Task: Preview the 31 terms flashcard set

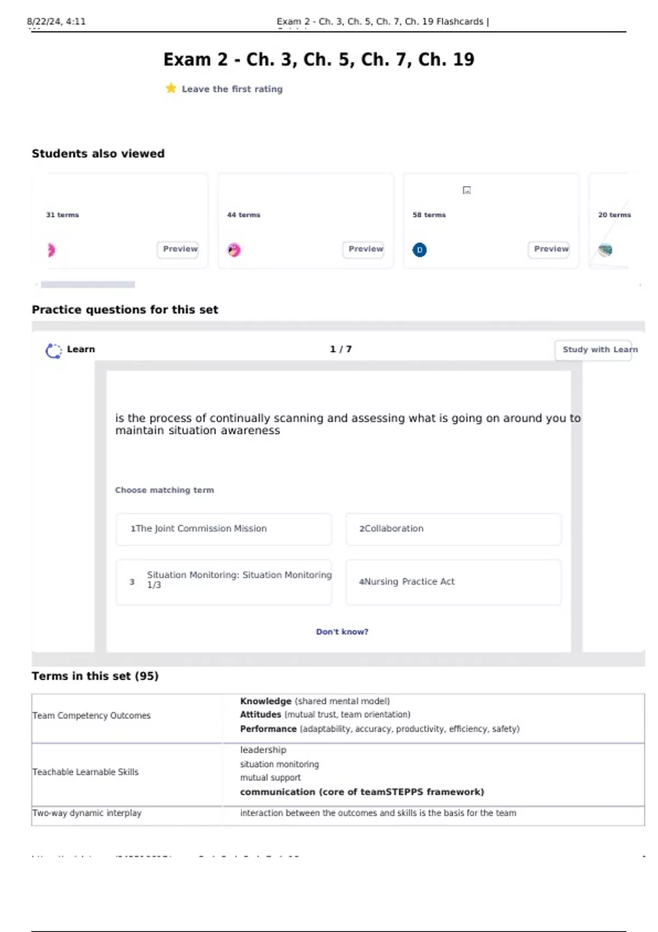Action: point(178,249)
